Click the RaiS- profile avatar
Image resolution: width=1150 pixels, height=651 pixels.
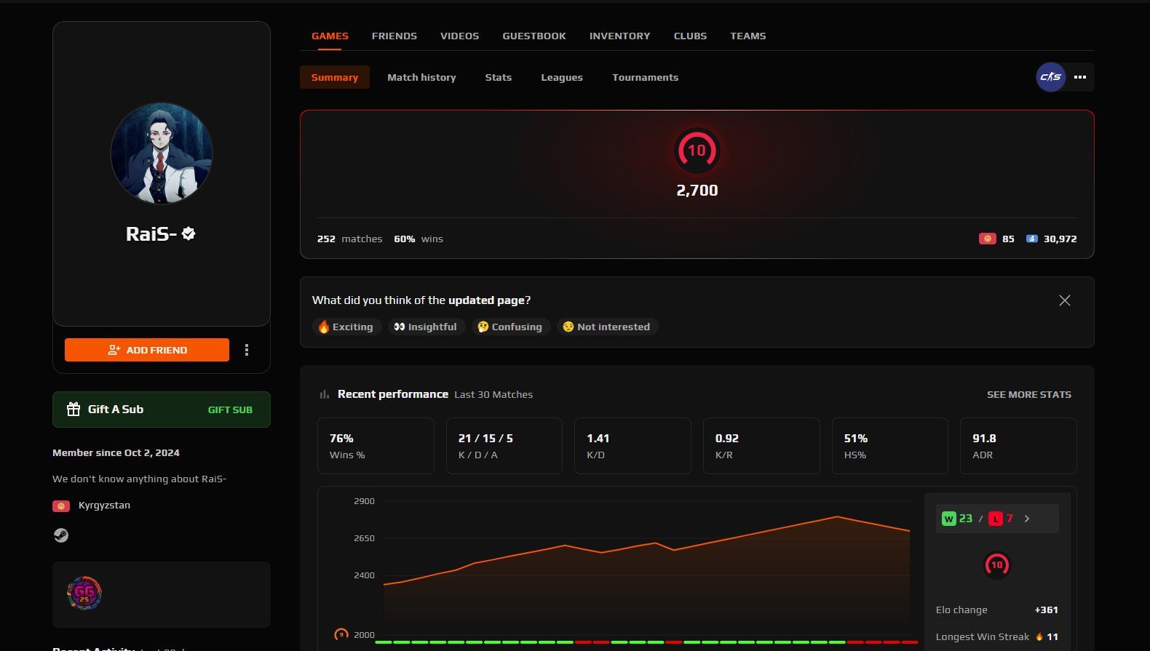pos(162,153)
